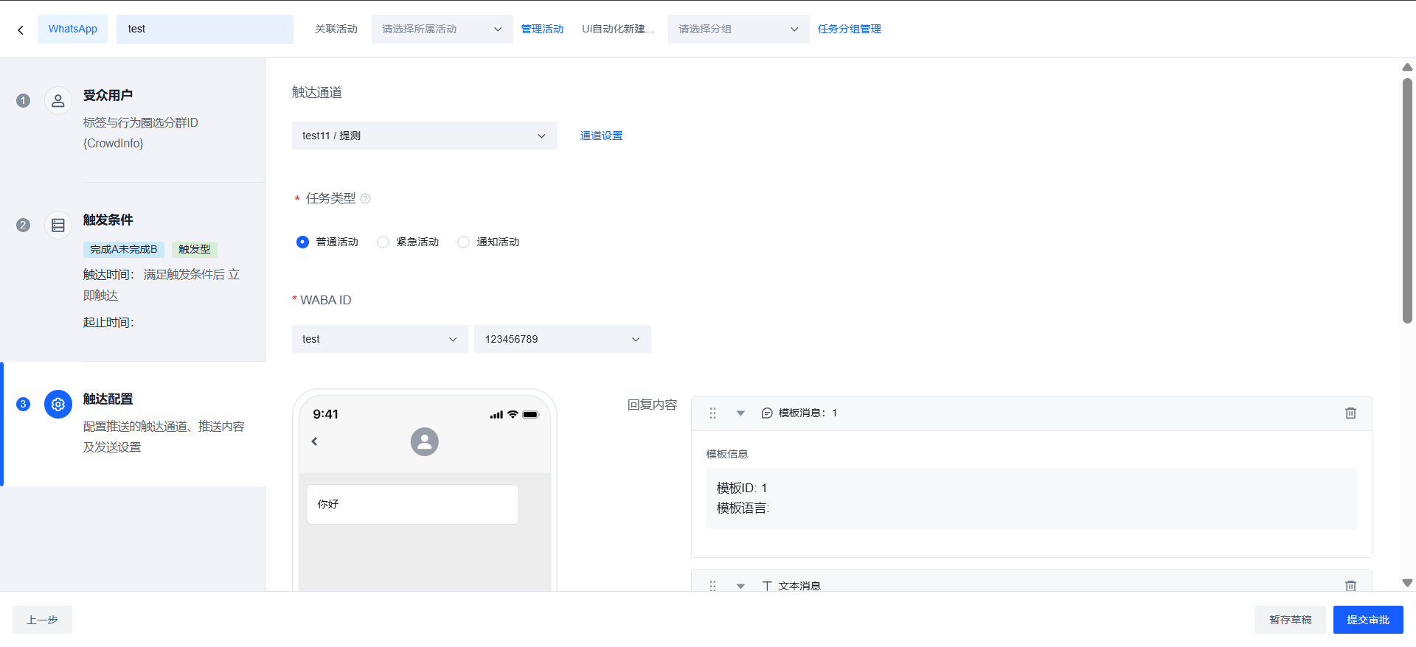Grab the drag handle of 模板消息
The width and height of the screenshot is (1416, 647).
pyautogui.click(x=712, y=413)
